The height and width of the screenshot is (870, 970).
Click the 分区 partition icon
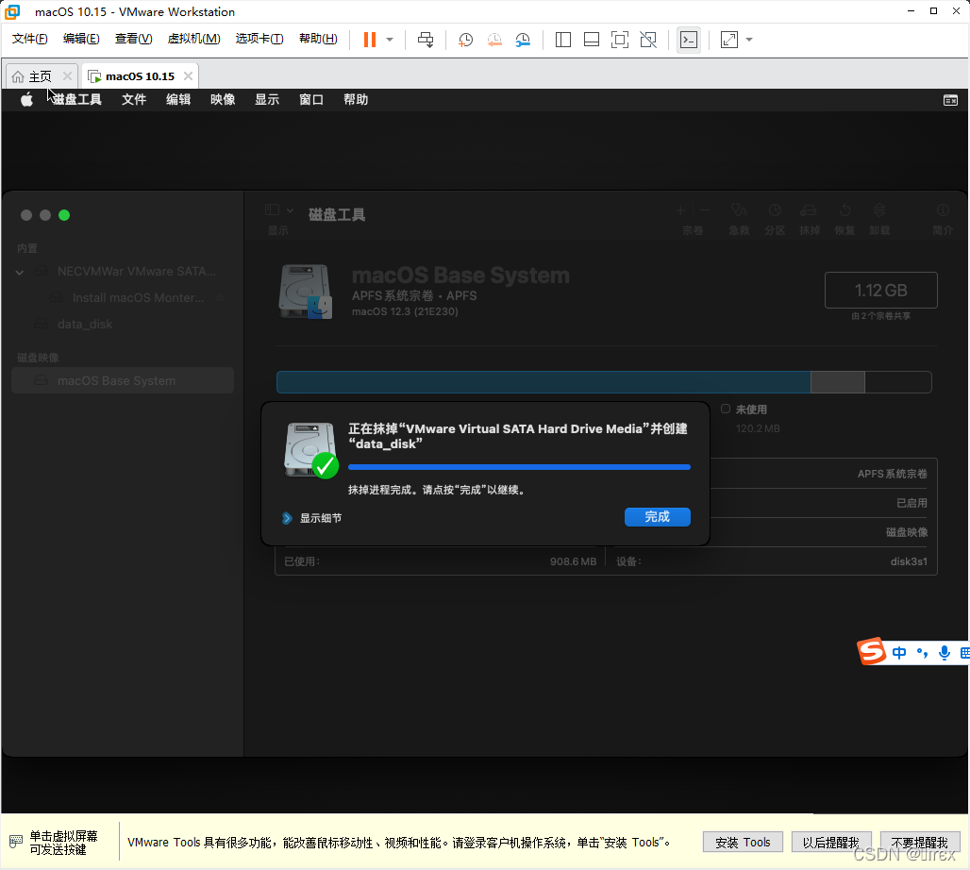point(775,210)
